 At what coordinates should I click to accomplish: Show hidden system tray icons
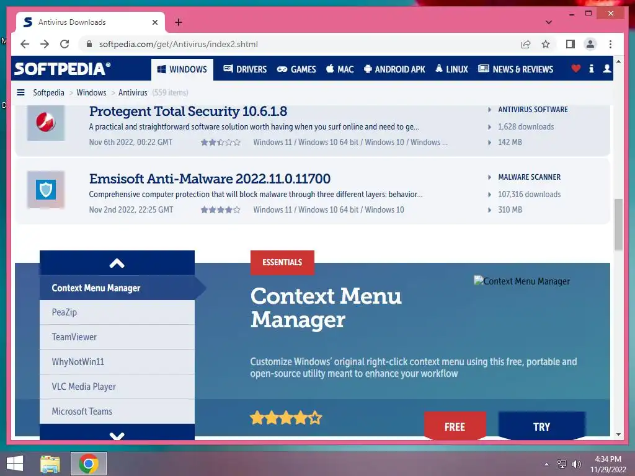pyautogui.click(x=546, y=464)
